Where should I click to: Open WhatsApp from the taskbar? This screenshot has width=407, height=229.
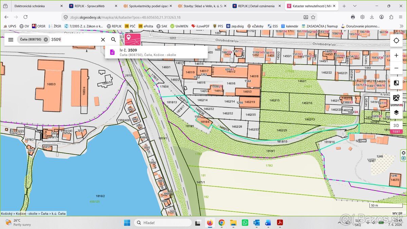click(245, 223)
